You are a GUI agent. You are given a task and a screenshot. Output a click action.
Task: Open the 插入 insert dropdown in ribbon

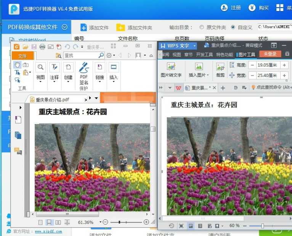[x=114, y=72]
